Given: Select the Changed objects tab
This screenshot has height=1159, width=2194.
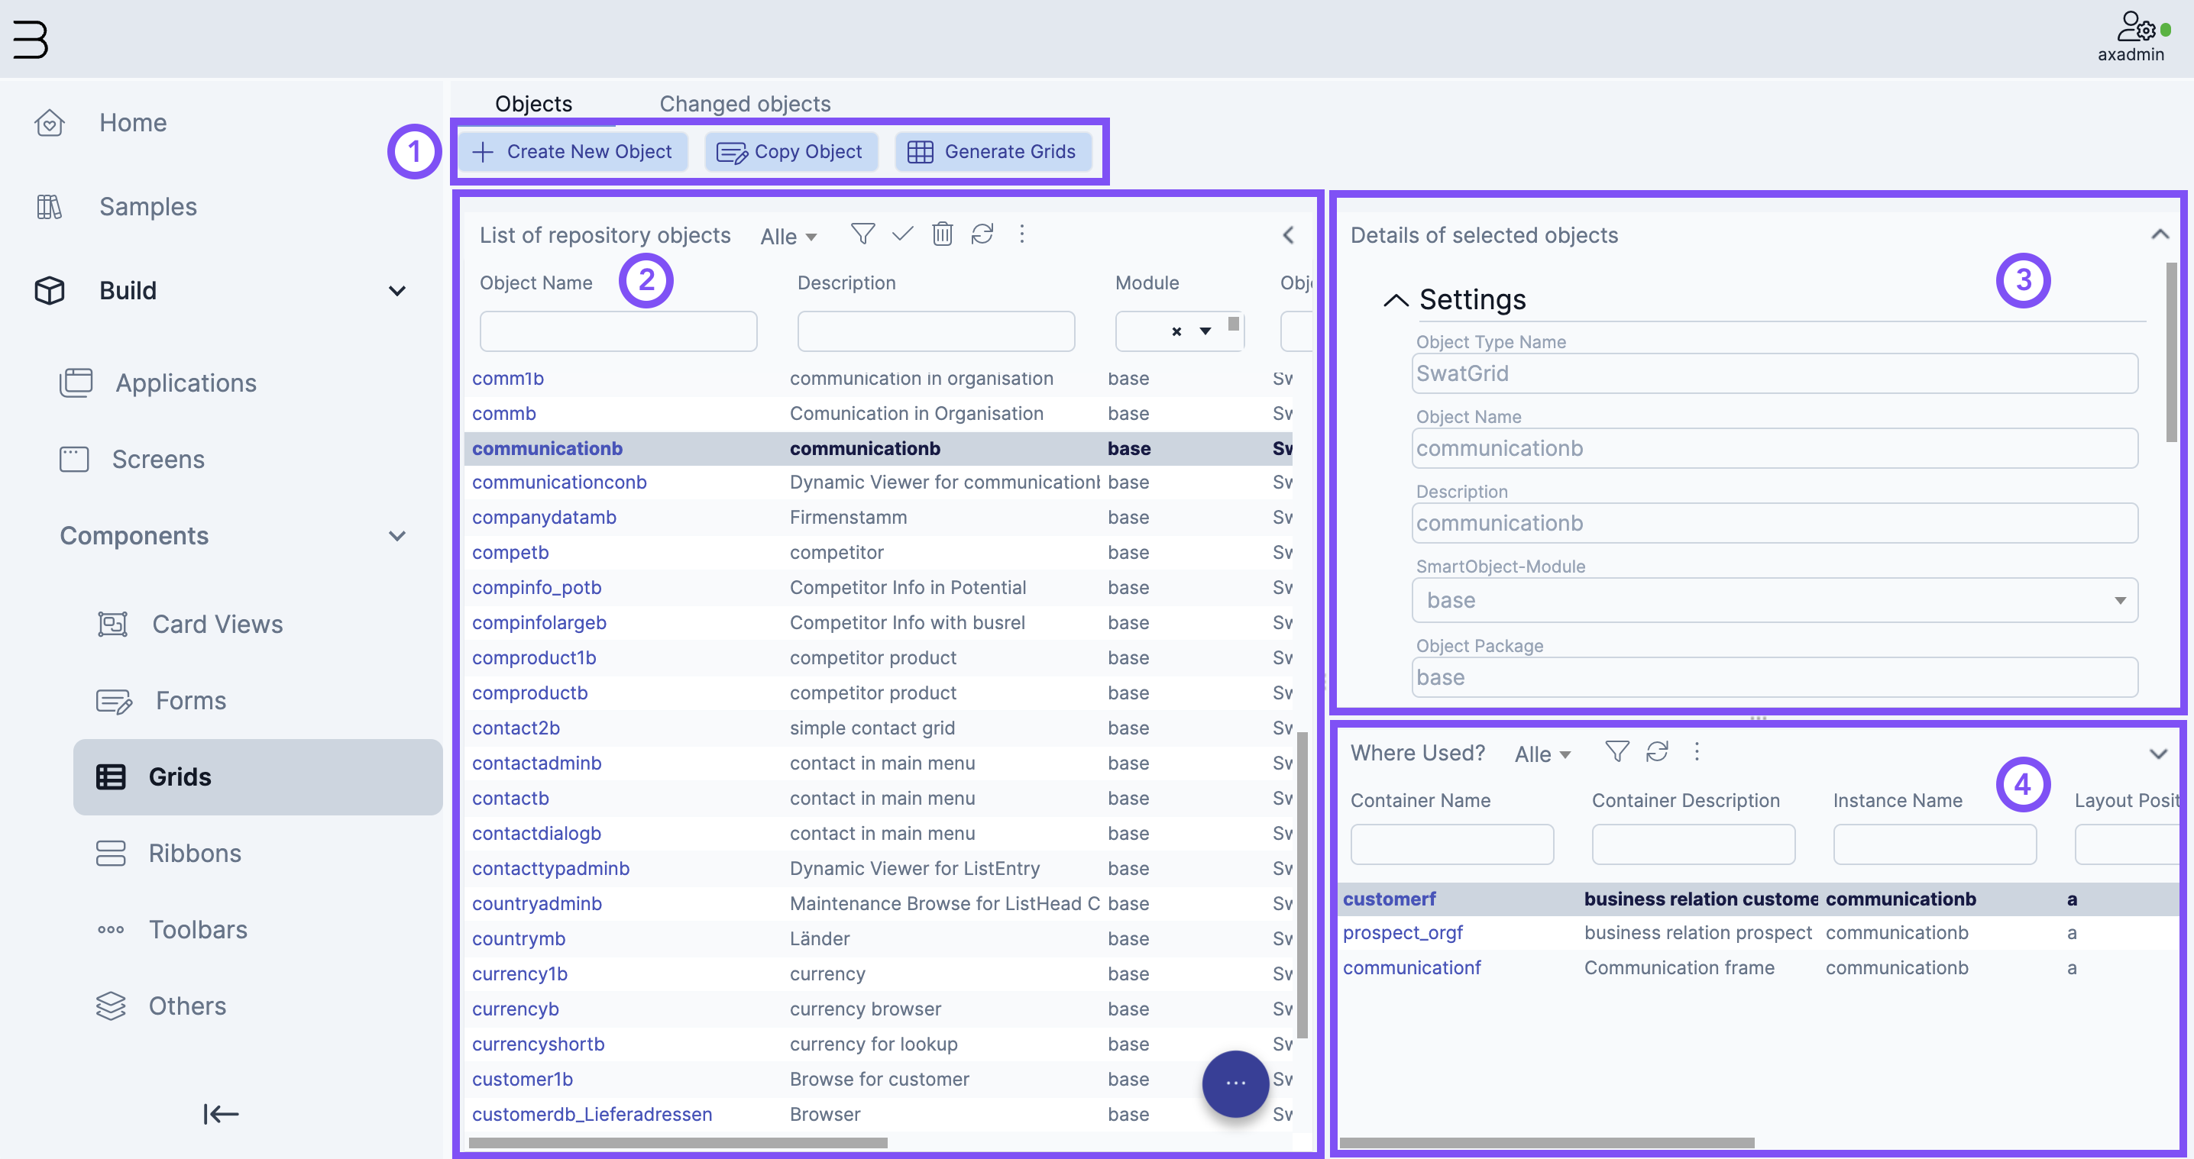Looking at the screenshot, I should click(744, 103).
